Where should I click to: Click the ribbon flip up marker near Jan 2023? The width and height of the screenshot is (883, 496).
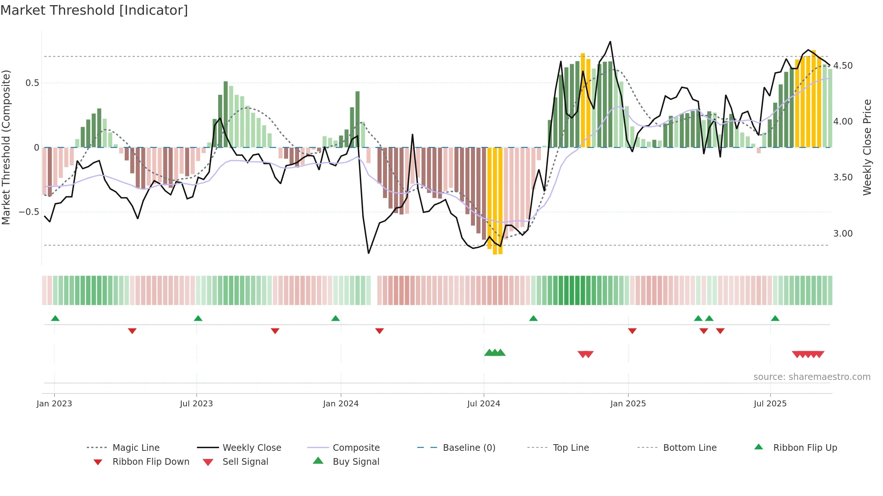55,318
